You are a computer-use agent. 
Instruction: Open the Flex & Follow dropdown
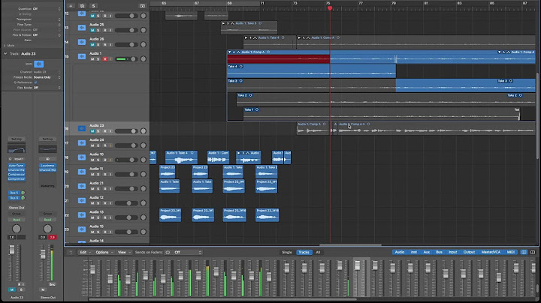coord(47,34)
